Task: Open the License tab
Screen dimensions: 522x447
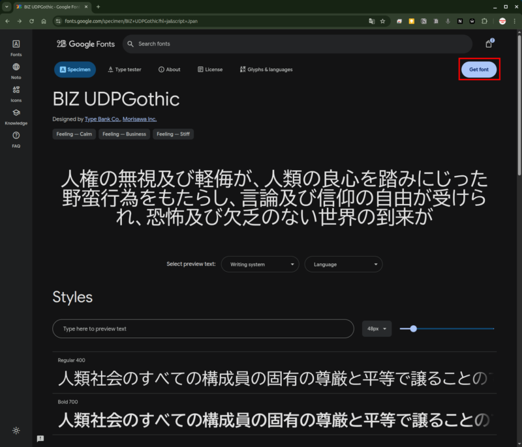Action: tap(209, 70)
